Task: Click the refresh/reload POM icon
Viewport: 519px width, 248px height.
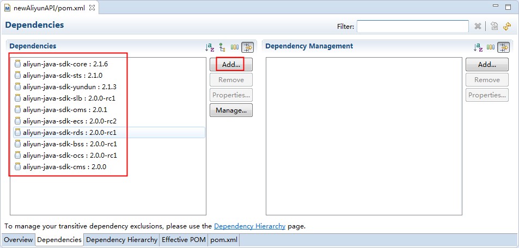Action: (507, 26)
